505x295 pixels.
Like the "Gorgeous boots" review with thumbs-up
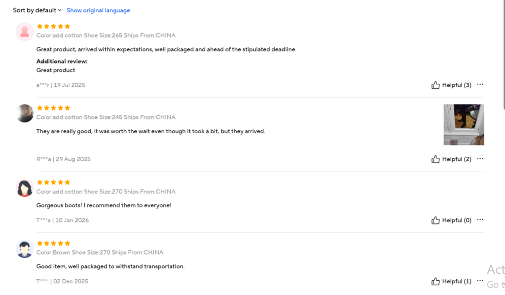[435, 221]
